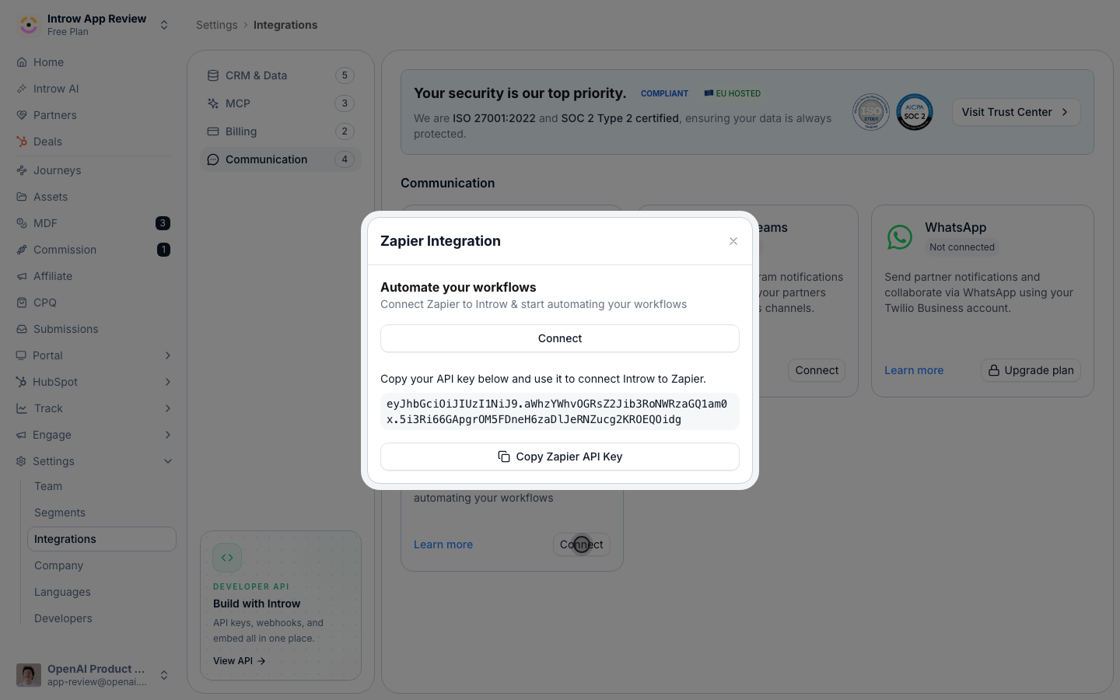The width and height of the screenshot is (1120, 700).
Task: Click the Partners handshake icon
Action: click(22, 115)
